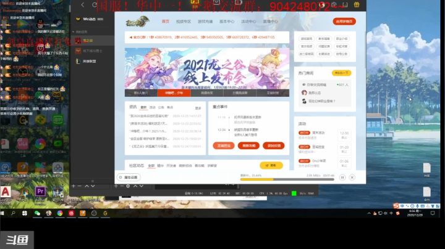This screenshot has height=249, width=445.
Task: Filter 社区动态 by 全部
Action: coord(151,166)
